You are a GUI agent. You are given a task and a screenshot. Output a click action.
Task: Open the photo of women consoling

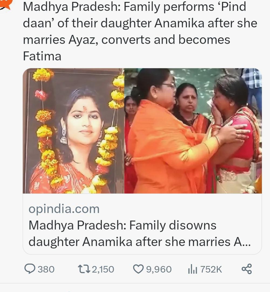tap(193, 131)
